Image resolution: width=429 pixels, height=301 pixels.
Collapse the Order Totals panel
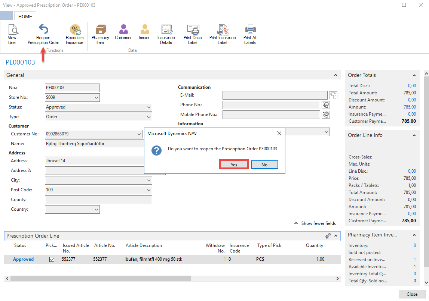[414, 75]
